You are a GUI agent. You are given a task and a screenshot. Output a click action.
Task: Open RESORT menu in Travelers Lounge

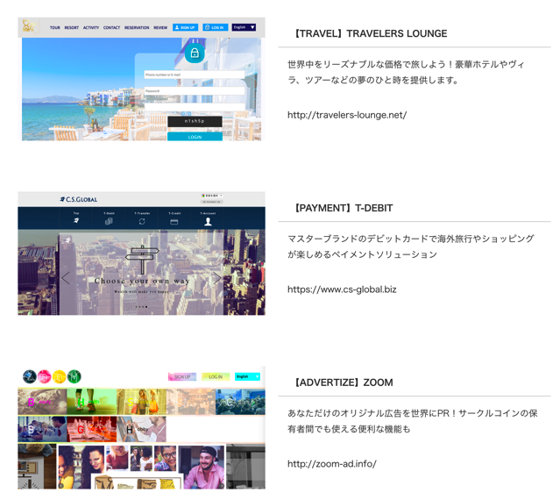click(x=72, y=27)
